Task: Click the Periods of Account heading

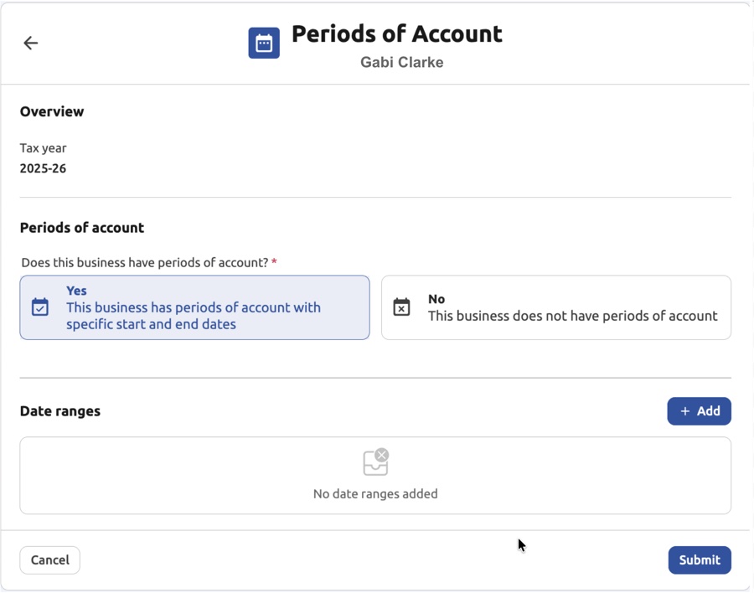Action: coord(396,34)
